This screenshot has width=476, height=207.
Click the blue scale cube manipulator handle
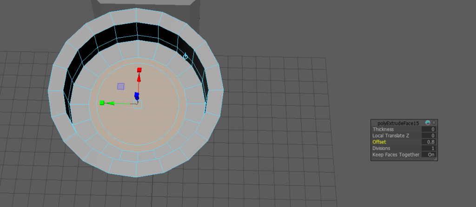pos(137,95)
